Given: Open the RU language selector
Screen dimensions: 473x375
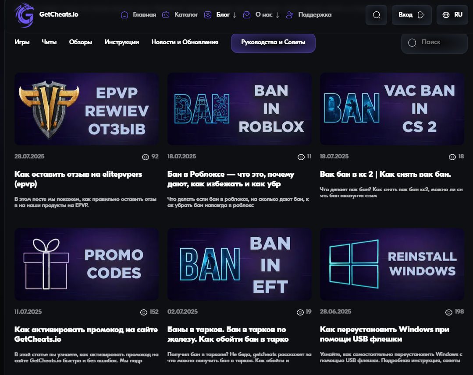Looking at the screenshot, I should 452,15.
